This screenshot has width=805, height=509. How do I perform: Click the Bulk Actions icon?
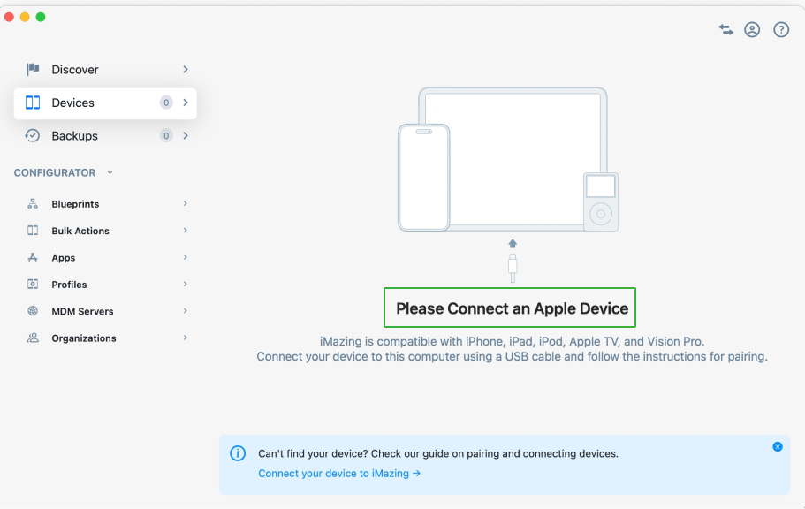click(33, 231)
